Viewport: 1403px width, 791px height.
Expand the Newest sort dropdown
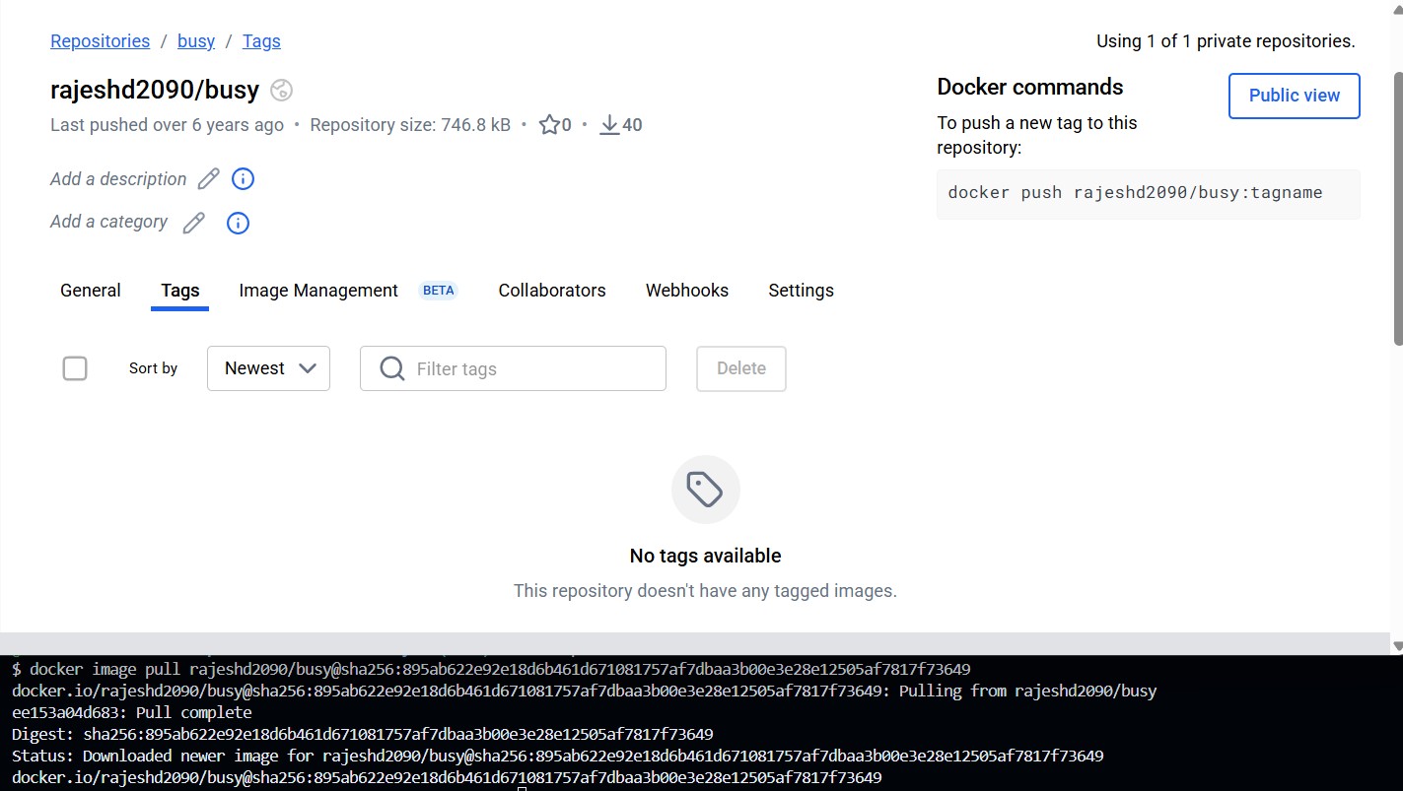[x=268, y=368]
